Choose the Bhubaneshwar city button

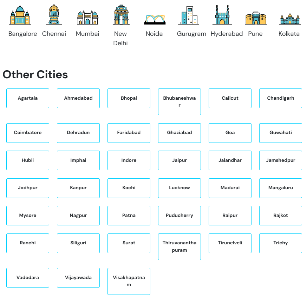coord(179,102)
